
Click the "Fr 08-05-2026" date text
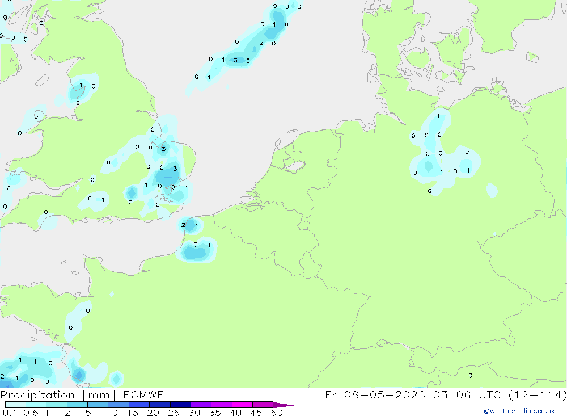(375, 395)
